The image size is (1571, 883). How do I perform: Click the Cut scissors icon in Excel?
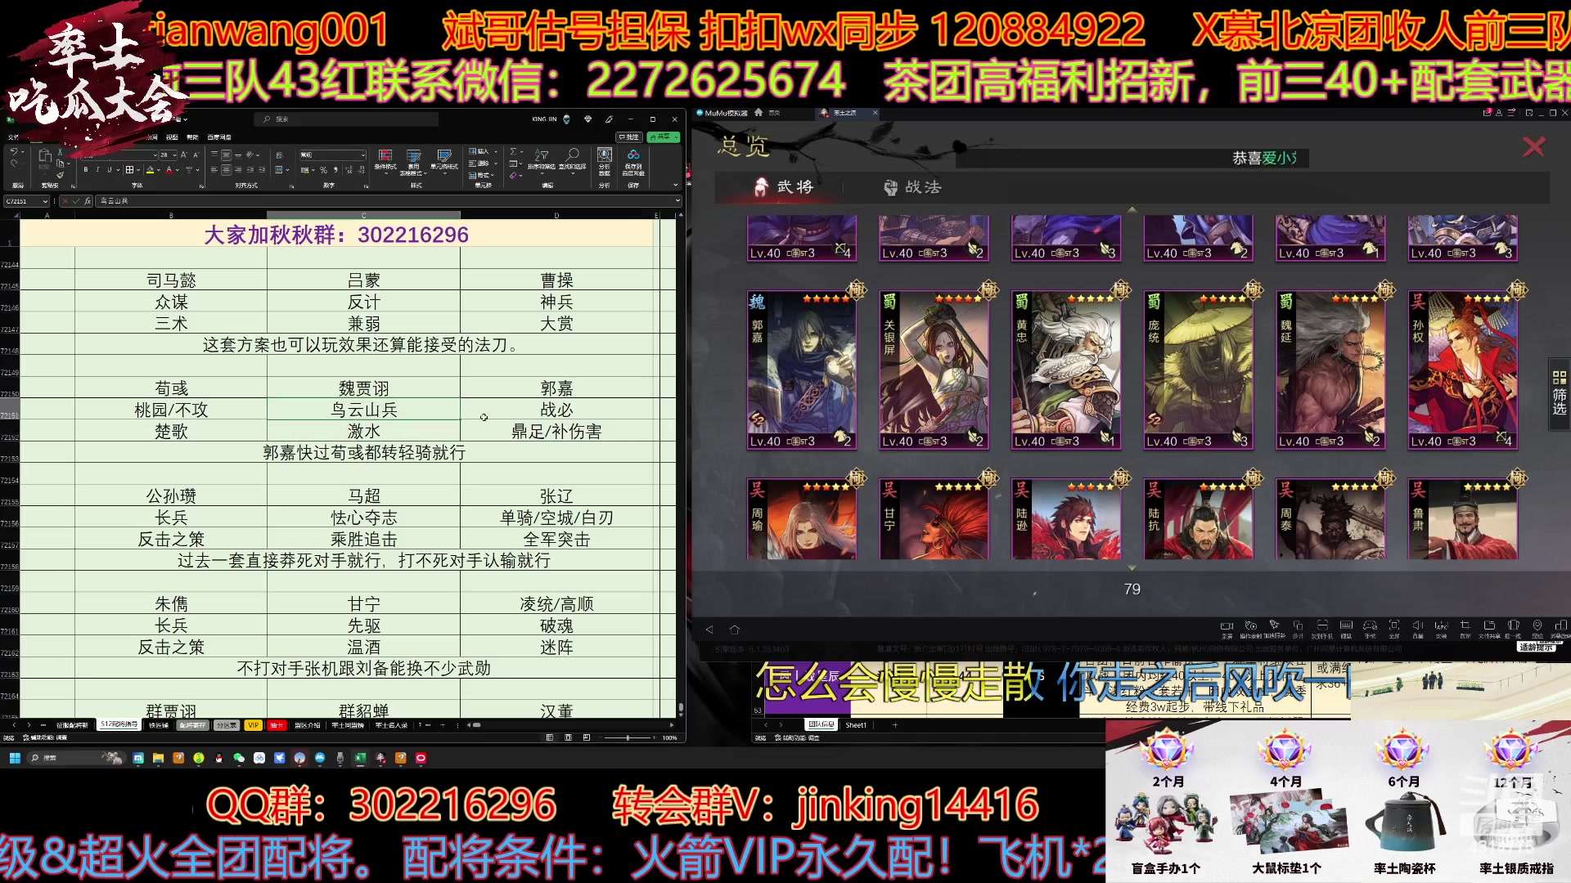click(x=60, y=152)
